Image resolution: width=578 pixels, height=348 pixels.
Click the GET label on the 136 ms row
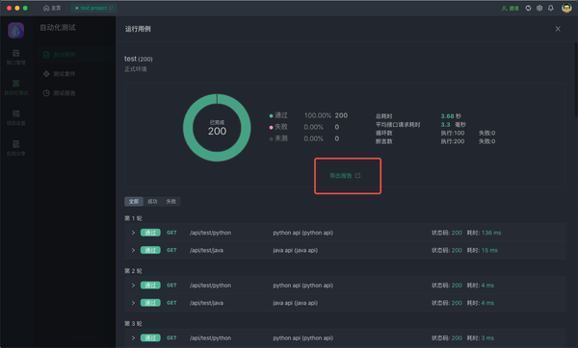pos(171,233)
